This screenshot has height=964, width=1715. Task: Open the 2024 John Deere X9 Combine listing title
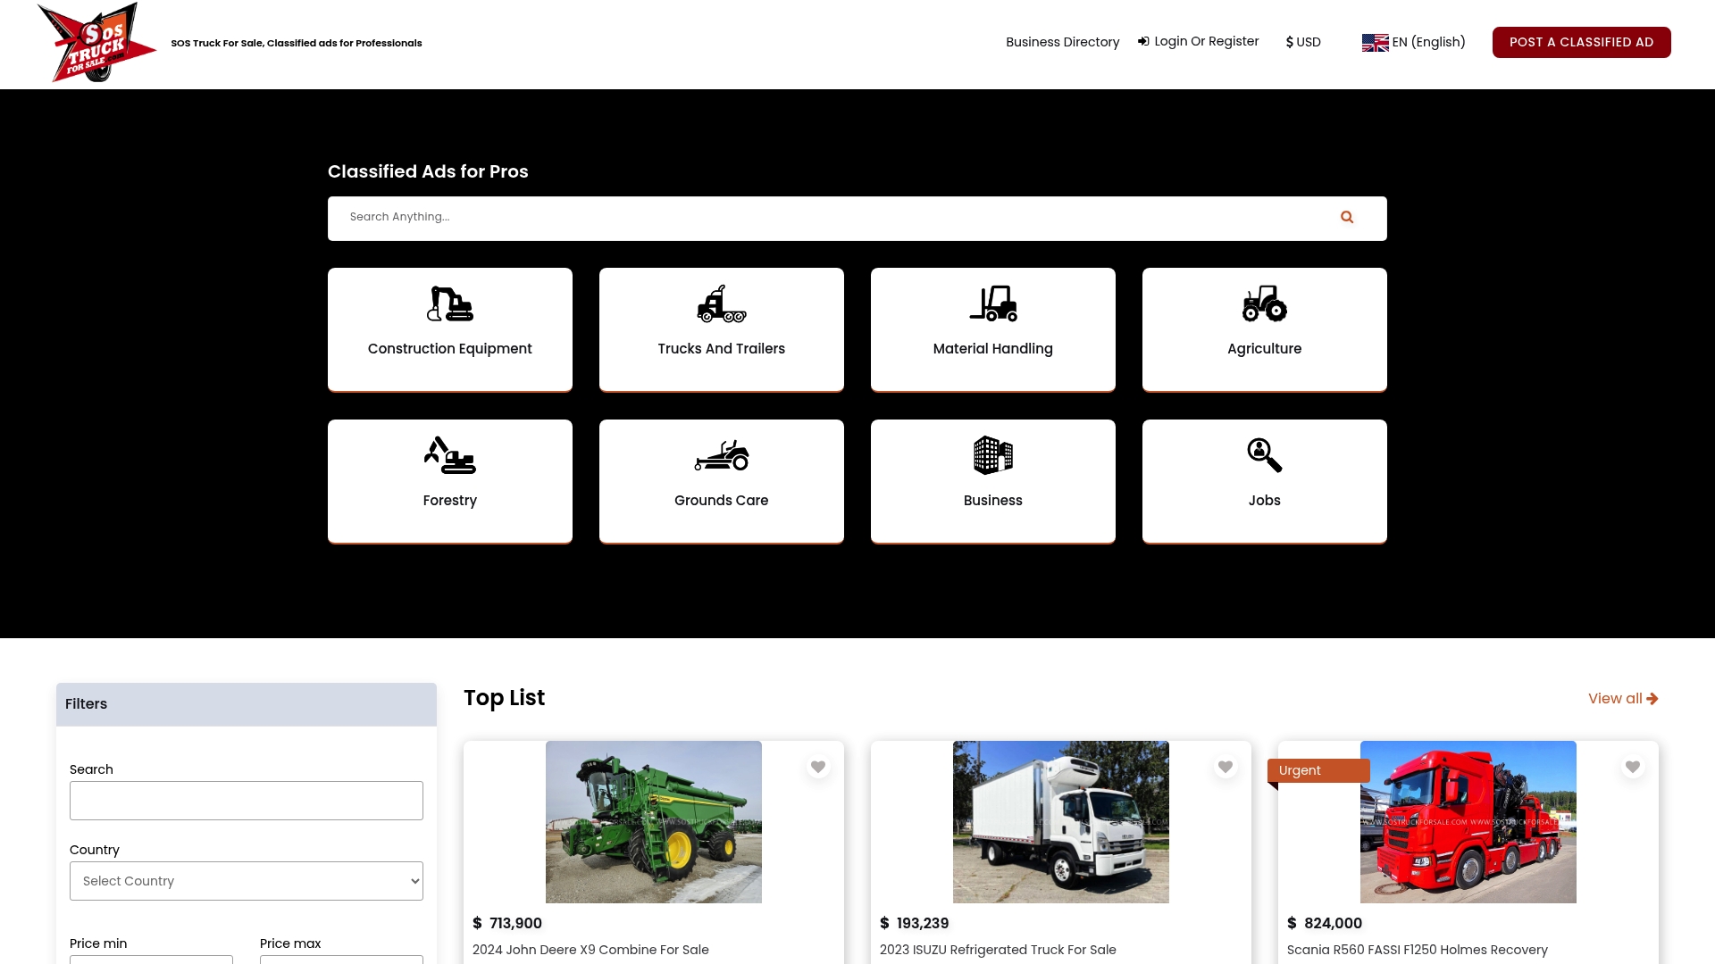pyautogui.click(x=590, y=950)
